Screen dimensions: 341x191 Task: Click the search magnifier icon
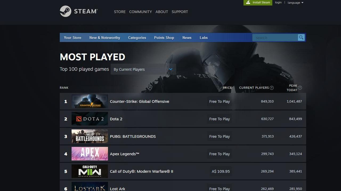point(301,38)
